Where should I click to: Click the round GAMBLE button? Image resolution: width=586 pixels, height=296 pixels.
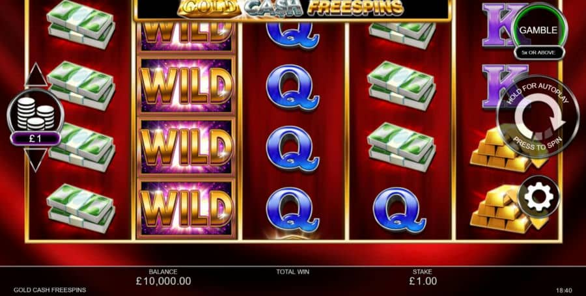click(538, 30)
